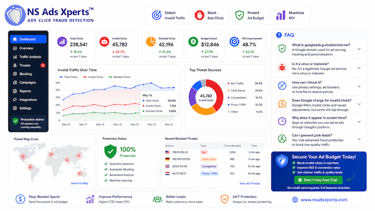Click the orange Click Farms donut segment
Viewport: 375px width, 211px height.
pos(203,110)
